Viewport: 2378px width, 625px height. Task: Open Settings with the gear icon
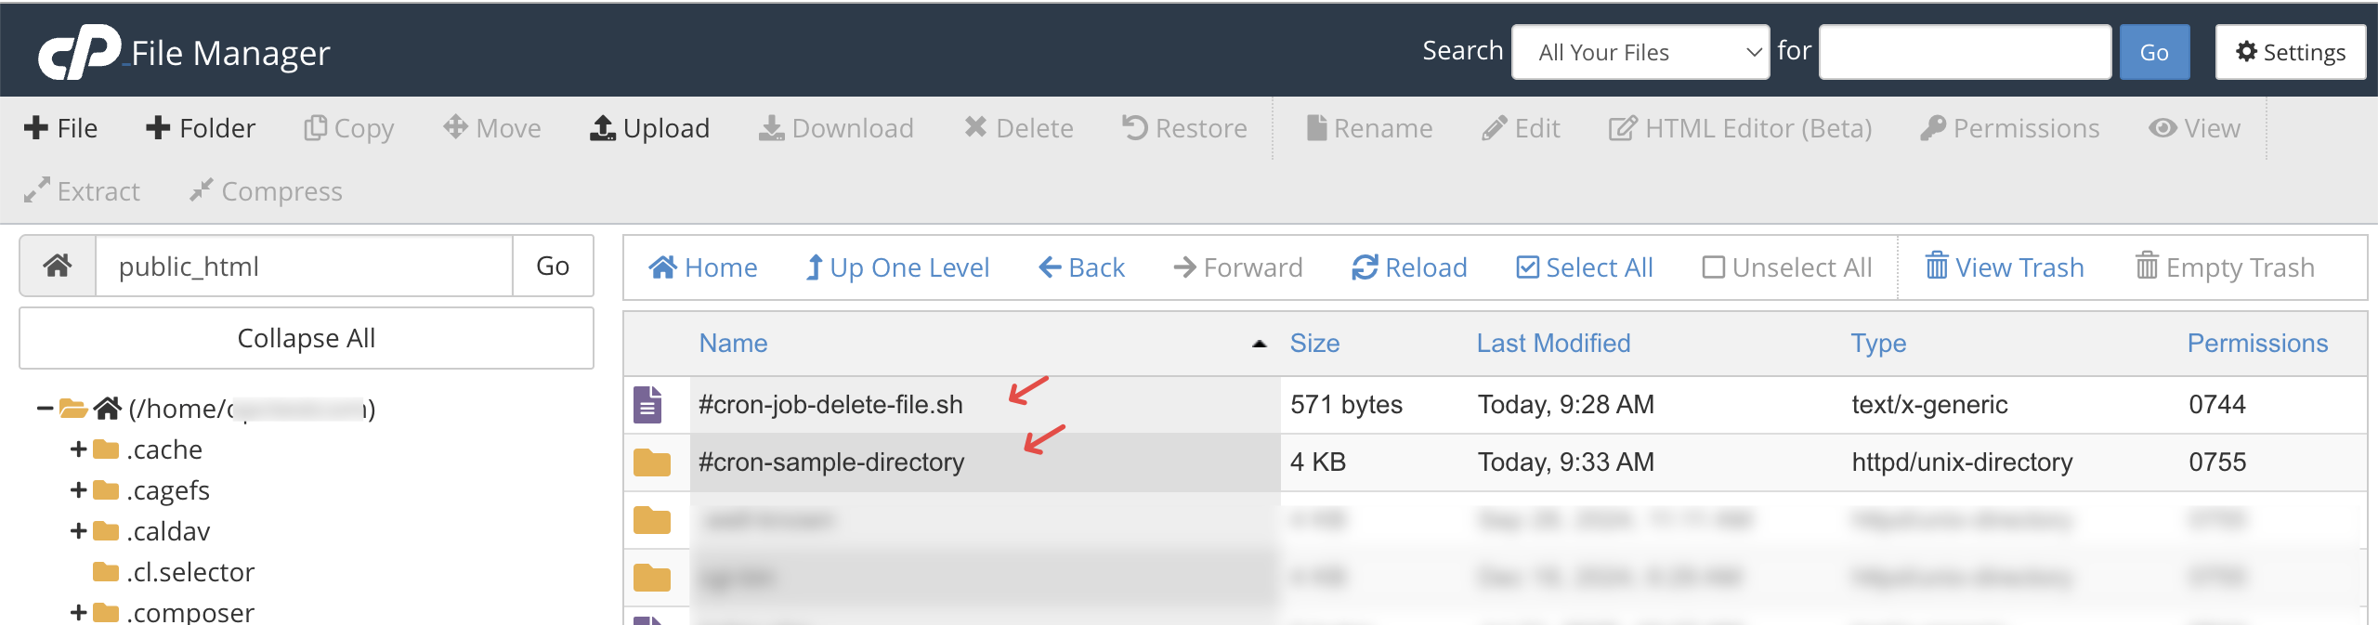[2290, 52]
